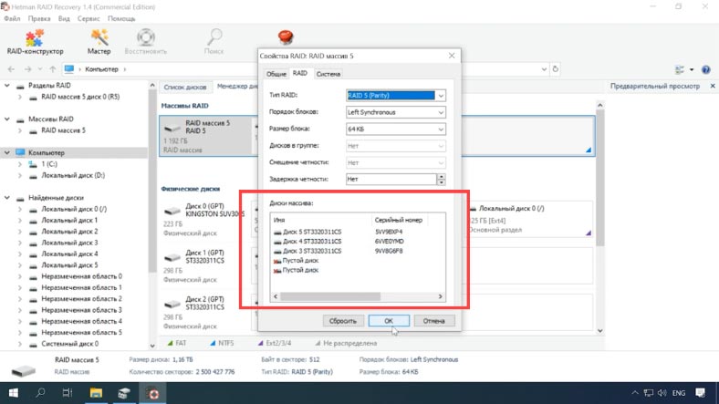Open the help question mark icon
The image size is (719, 404).
pos(705,69)
